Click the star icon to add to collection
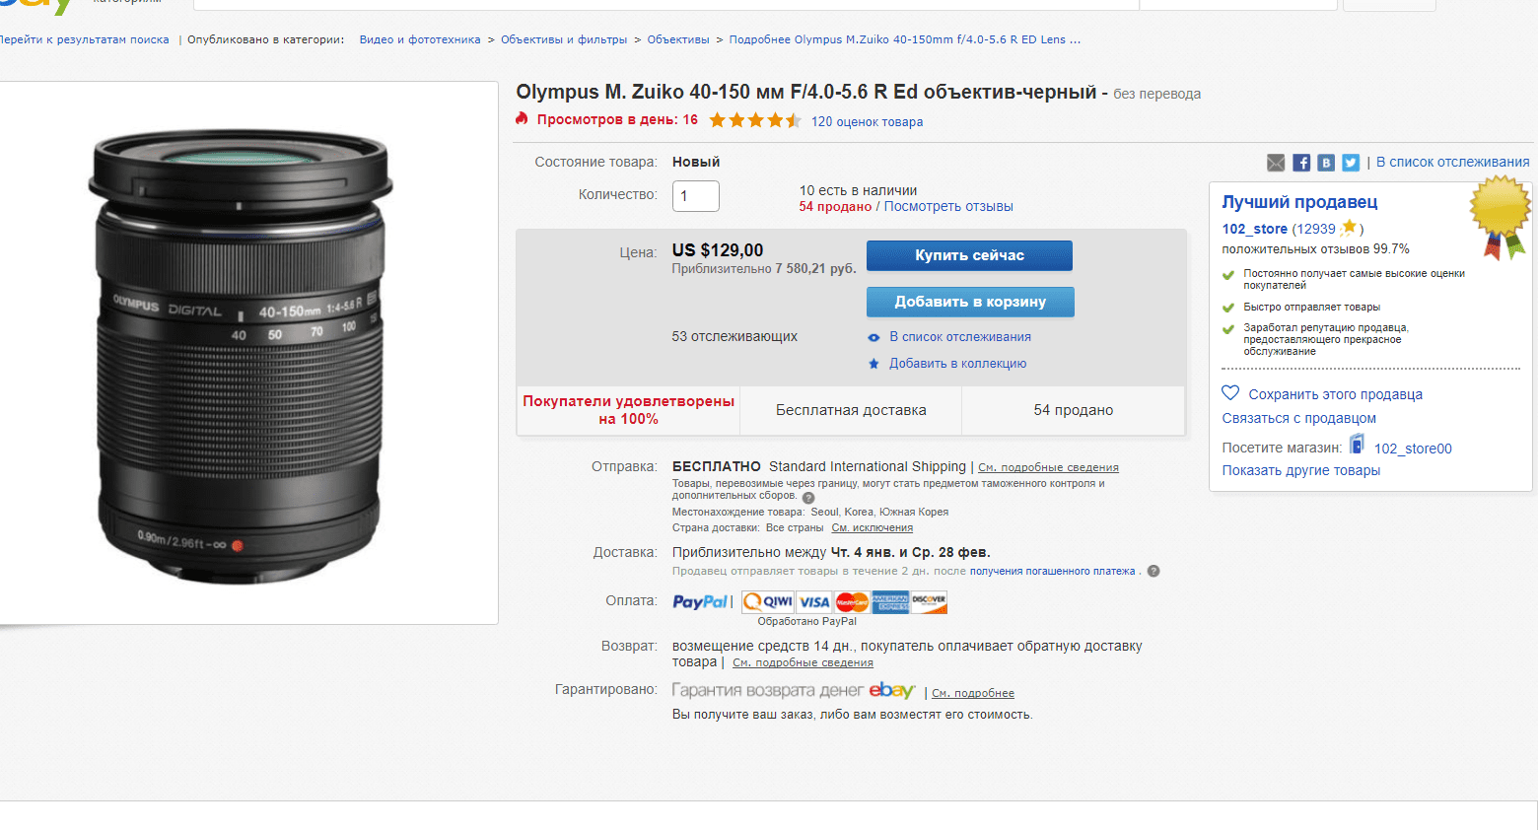 (x=874, y=364)
